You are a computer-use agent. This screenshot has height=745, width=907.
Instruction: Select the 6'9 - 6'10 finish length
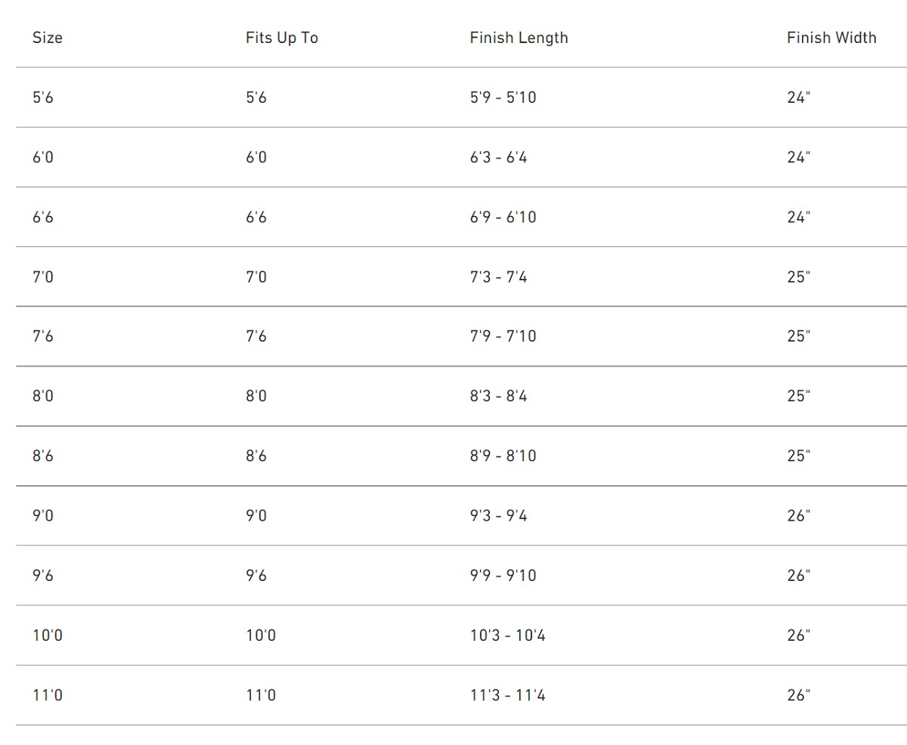[503, 217]
